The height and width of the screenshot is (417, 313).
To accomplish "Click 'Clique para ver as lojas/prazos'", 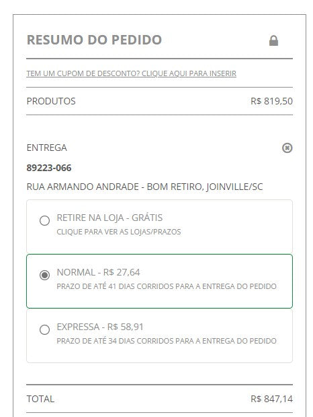I will tap(119, 232).
